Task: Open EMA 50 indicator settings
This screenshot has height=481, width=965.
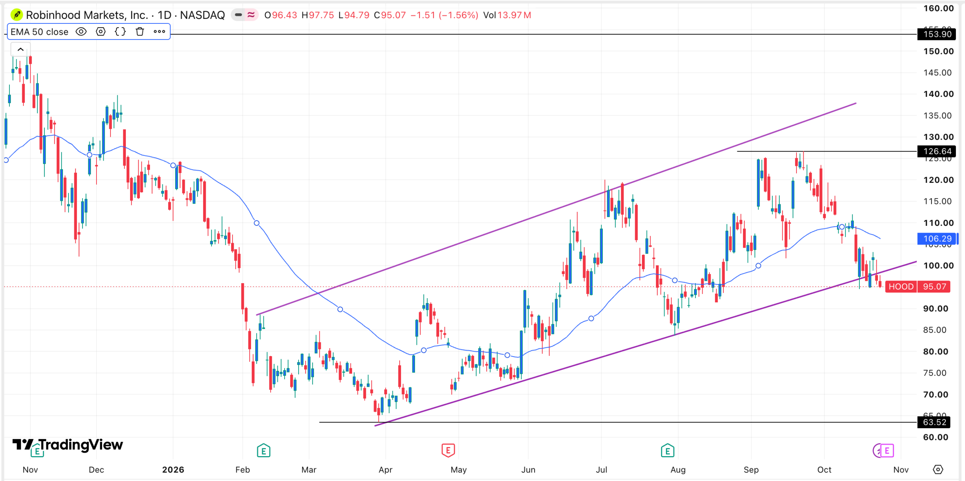Action: (x=101, y=32)
